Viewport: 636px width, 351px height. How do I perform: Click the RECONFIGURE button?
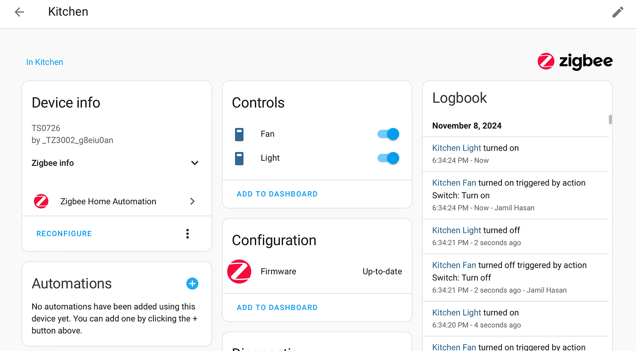point(64,234)
